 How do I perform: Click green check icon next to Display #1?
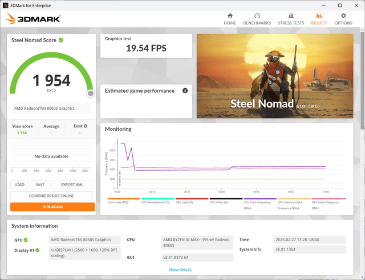pyautogui.click(x=37, y=250)
